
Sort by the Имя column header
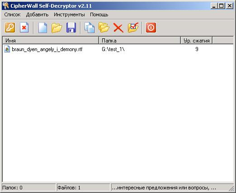point(51,41)
